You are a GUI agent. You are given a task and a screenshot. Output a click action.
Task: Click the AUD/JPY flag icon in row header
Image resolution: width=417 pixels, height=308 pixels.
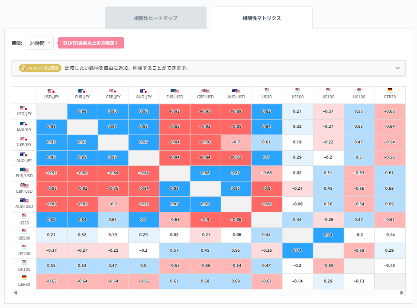(x=24, y=155)
